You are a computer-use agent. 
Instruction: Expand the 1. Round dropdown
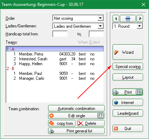tap(139, 26)
